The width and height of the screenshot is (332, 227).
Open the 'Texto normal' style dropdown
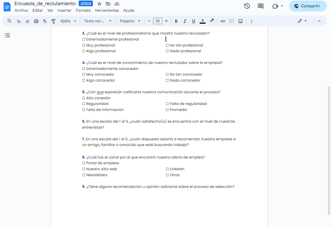click(98, 21)
